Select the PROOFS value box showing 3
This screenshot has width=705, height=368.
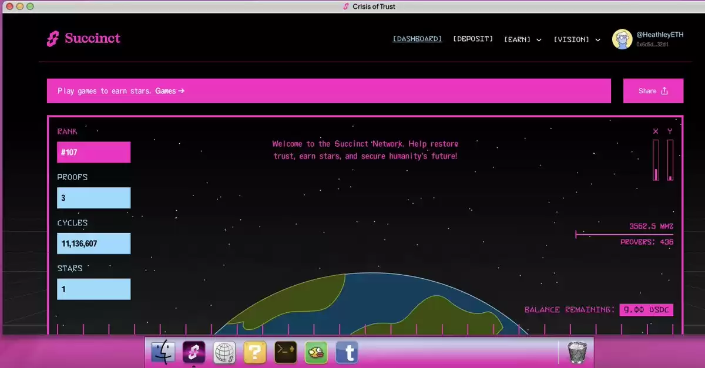pyautogui.click(x=94, y=198)
